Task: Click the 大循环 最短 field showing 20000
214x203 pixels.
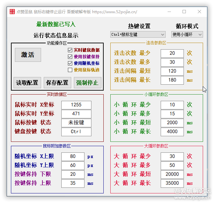Action: [x=172, y=174]
